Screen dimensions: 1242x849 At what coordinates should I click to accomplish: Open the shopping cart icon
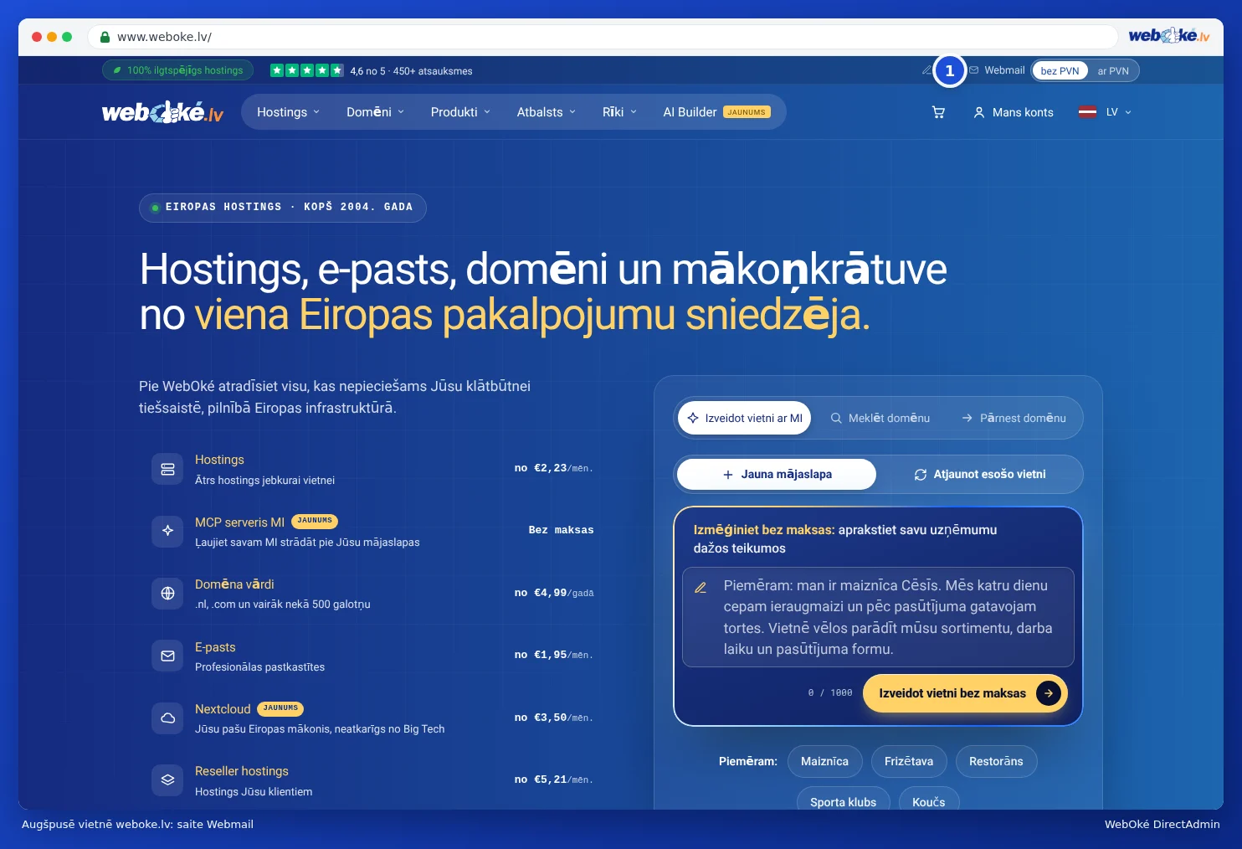coord(938,112)
